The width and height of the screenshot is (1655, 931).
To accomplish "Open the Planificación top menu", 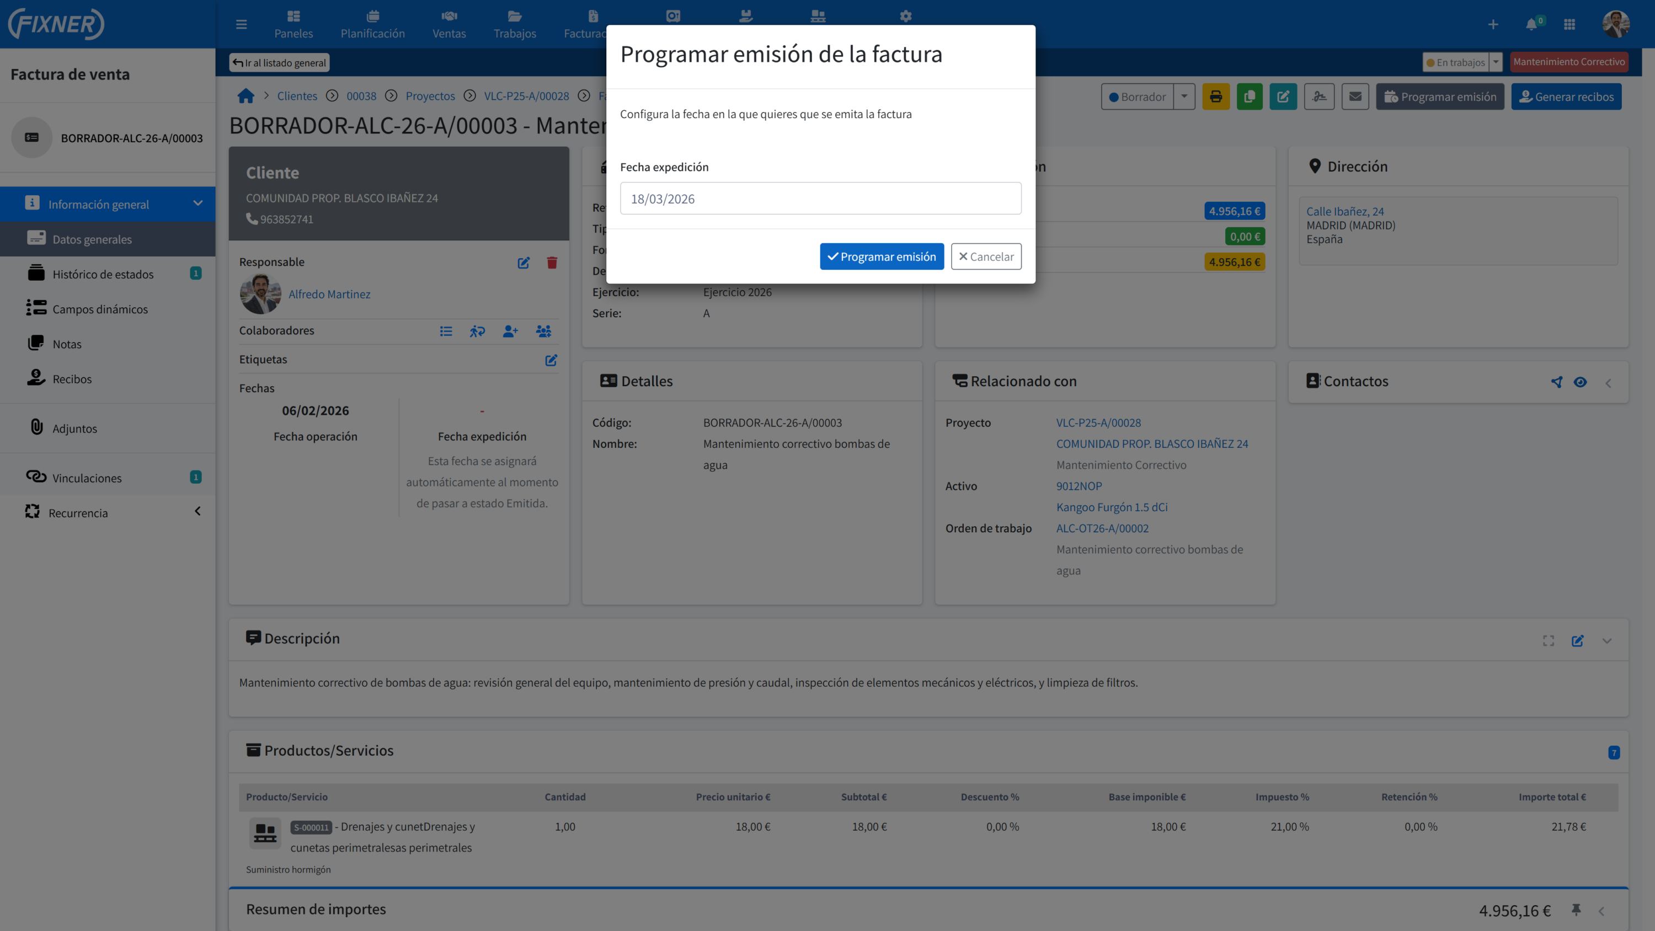I will tap(372, 24).
